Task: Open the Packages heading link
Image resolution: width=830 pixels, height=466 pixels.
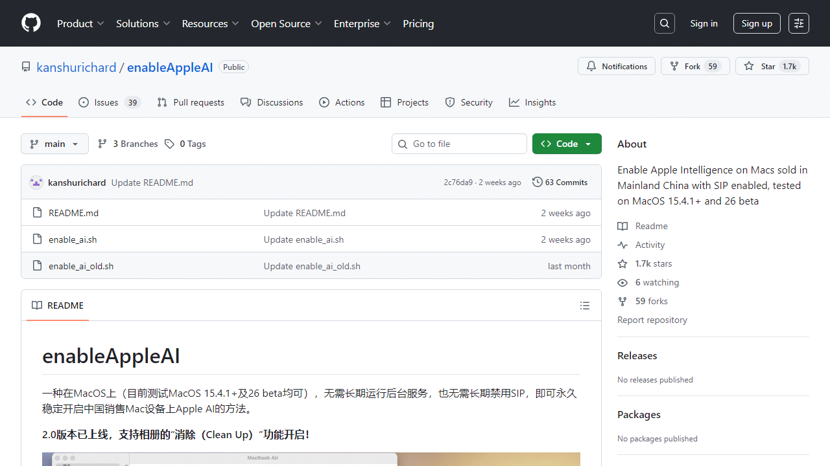Action: click(x=639, y=415)
